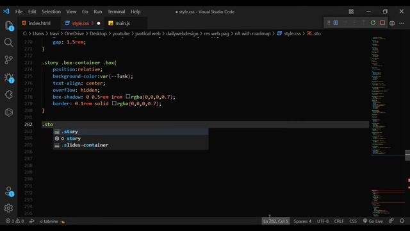Open the Accounts menu icon
This screenshot has height=231, width=410.
pos(9,191)
